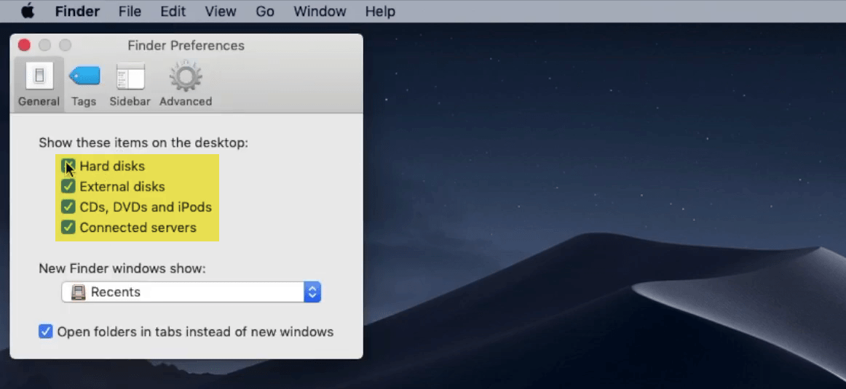Screen dimensions: 846x389
Task: Close the Finder Preferences window
Action: click(24, 45)
